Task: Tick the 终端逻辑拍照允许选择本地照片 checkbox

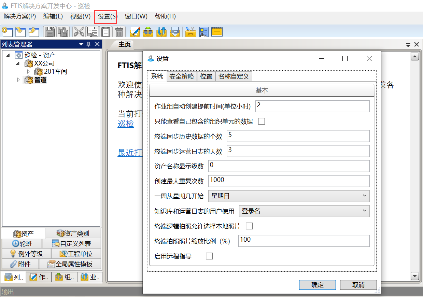Action: 249,226
